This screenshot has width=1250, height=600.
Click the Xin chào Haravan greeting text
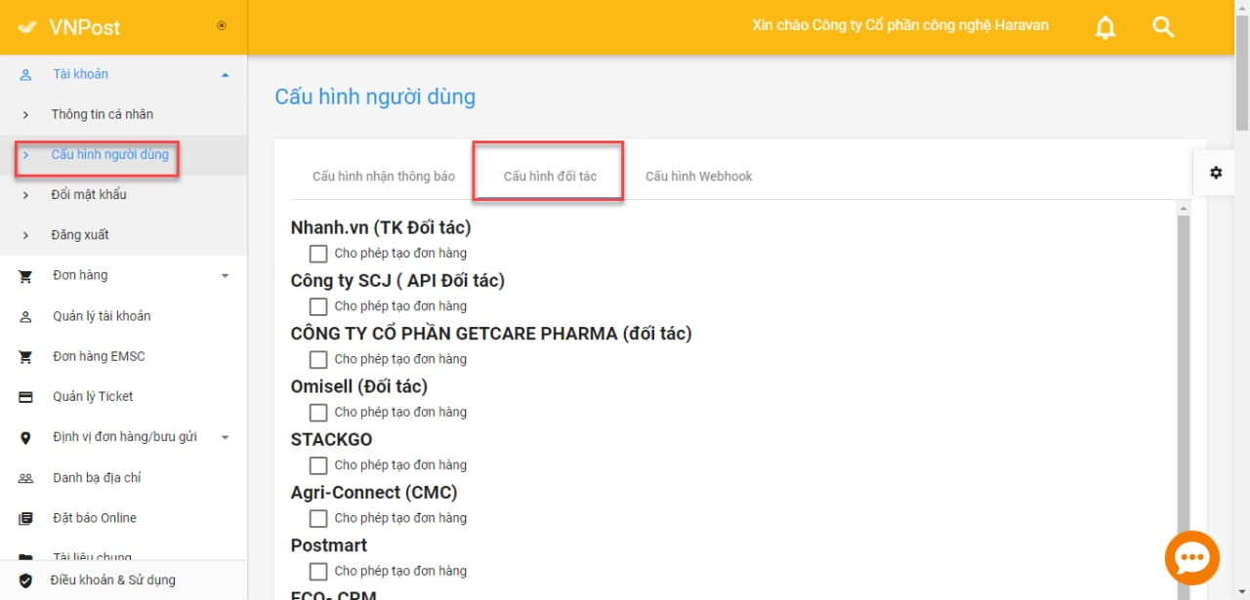click(x=900, y=25)
